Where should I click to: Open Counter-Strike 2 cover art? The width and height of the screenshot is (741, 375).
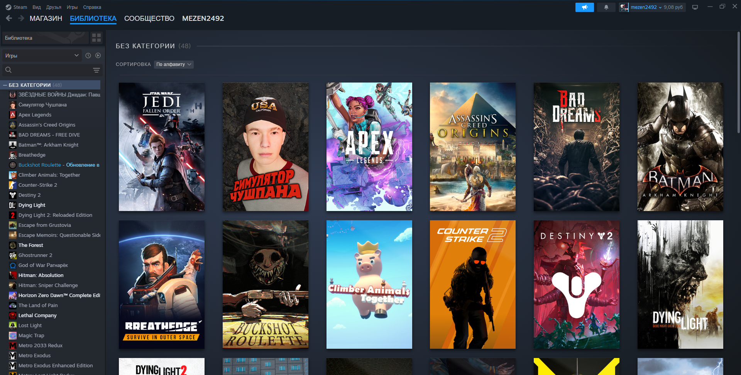click(473, 284)
